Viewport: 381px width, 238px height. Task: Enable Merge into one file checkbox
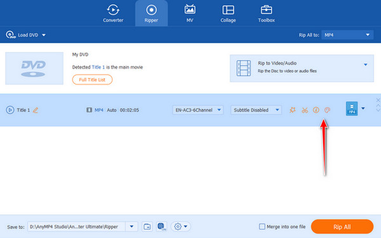(x=262, y=227)
